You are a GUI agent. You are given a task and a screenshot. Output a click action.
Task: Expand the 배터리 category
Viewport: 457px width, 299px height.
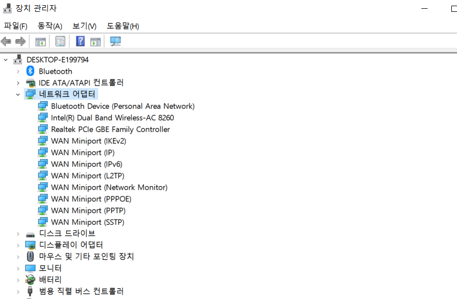click(18, 280)
